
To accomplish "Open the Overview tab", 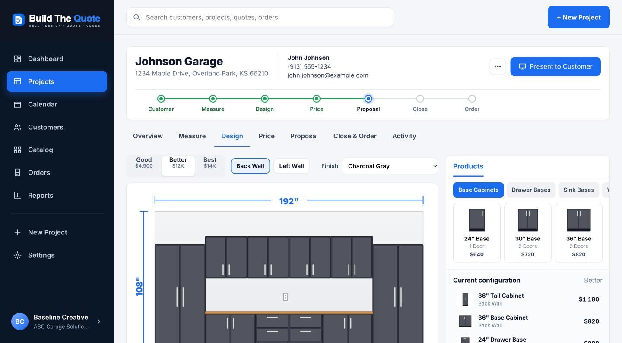I will (x=148, y=136).
